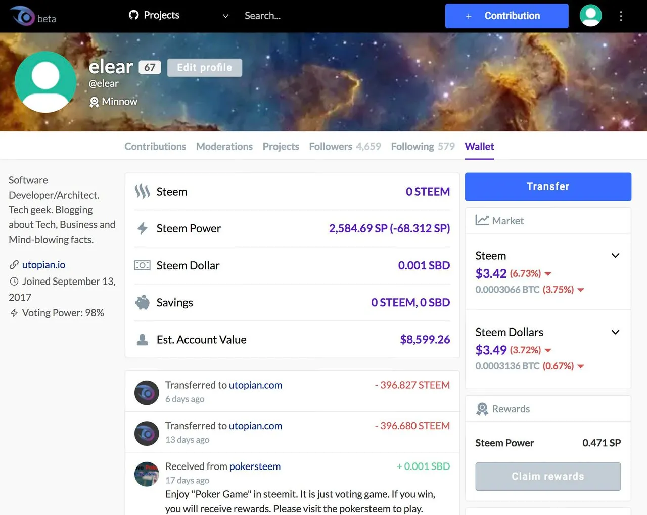
Task: Click the 2,584.69 SP balance value
Action: 389,228
